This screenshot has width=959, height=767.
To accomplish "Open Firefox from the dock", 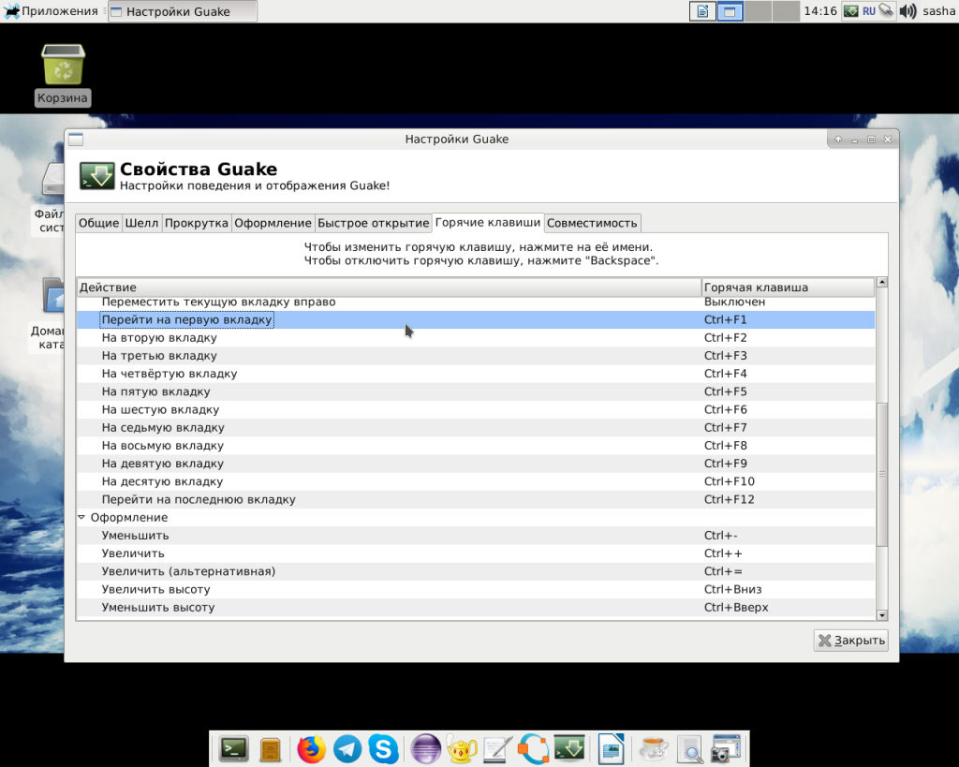I will [311, 748].
